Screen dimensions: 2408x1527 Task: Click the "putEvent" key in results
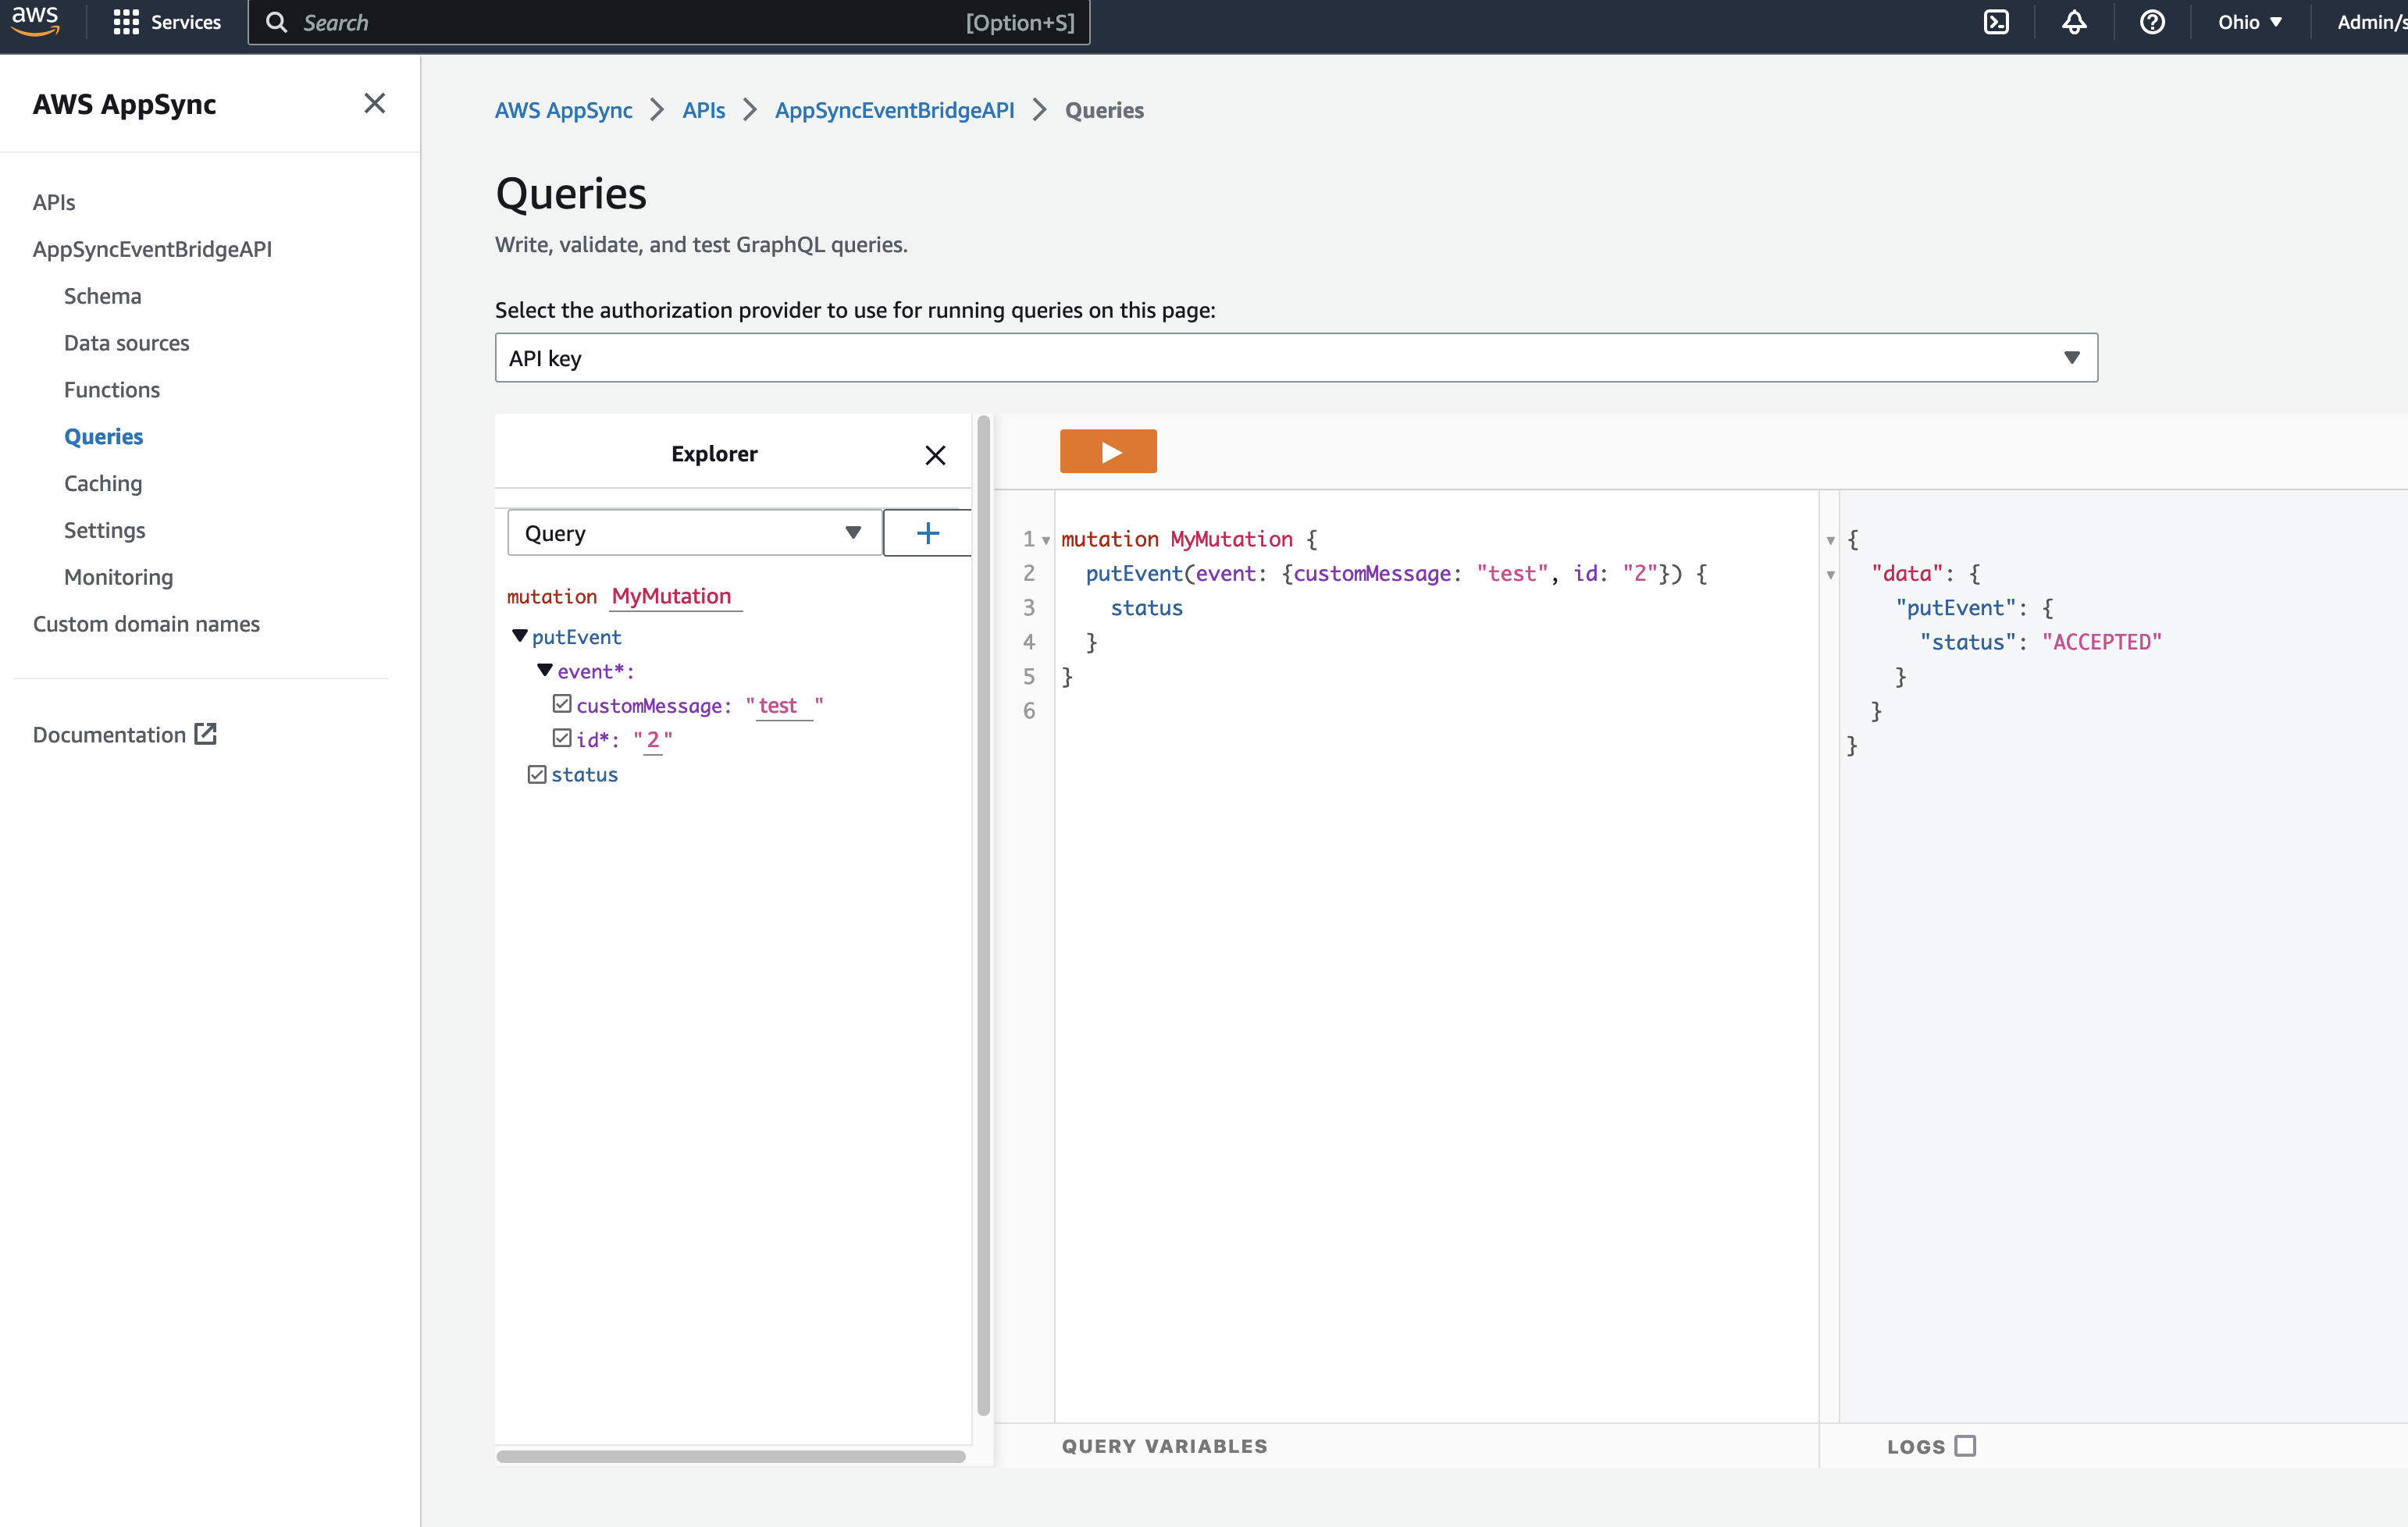tap(1956, 608)
